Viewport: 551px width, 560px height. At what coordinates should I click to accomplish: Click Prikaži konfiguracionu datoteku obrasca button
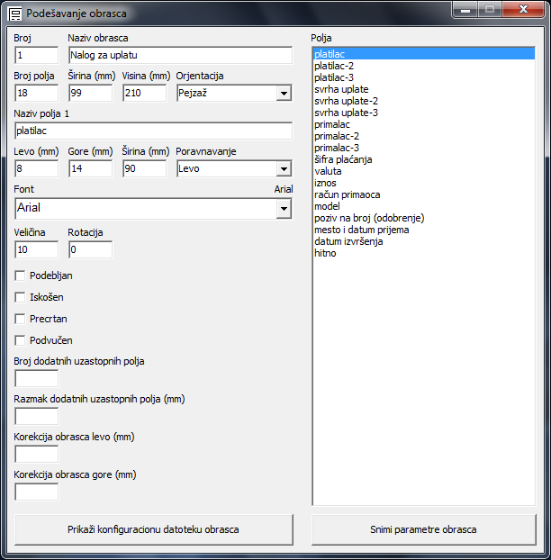point(154,529)
